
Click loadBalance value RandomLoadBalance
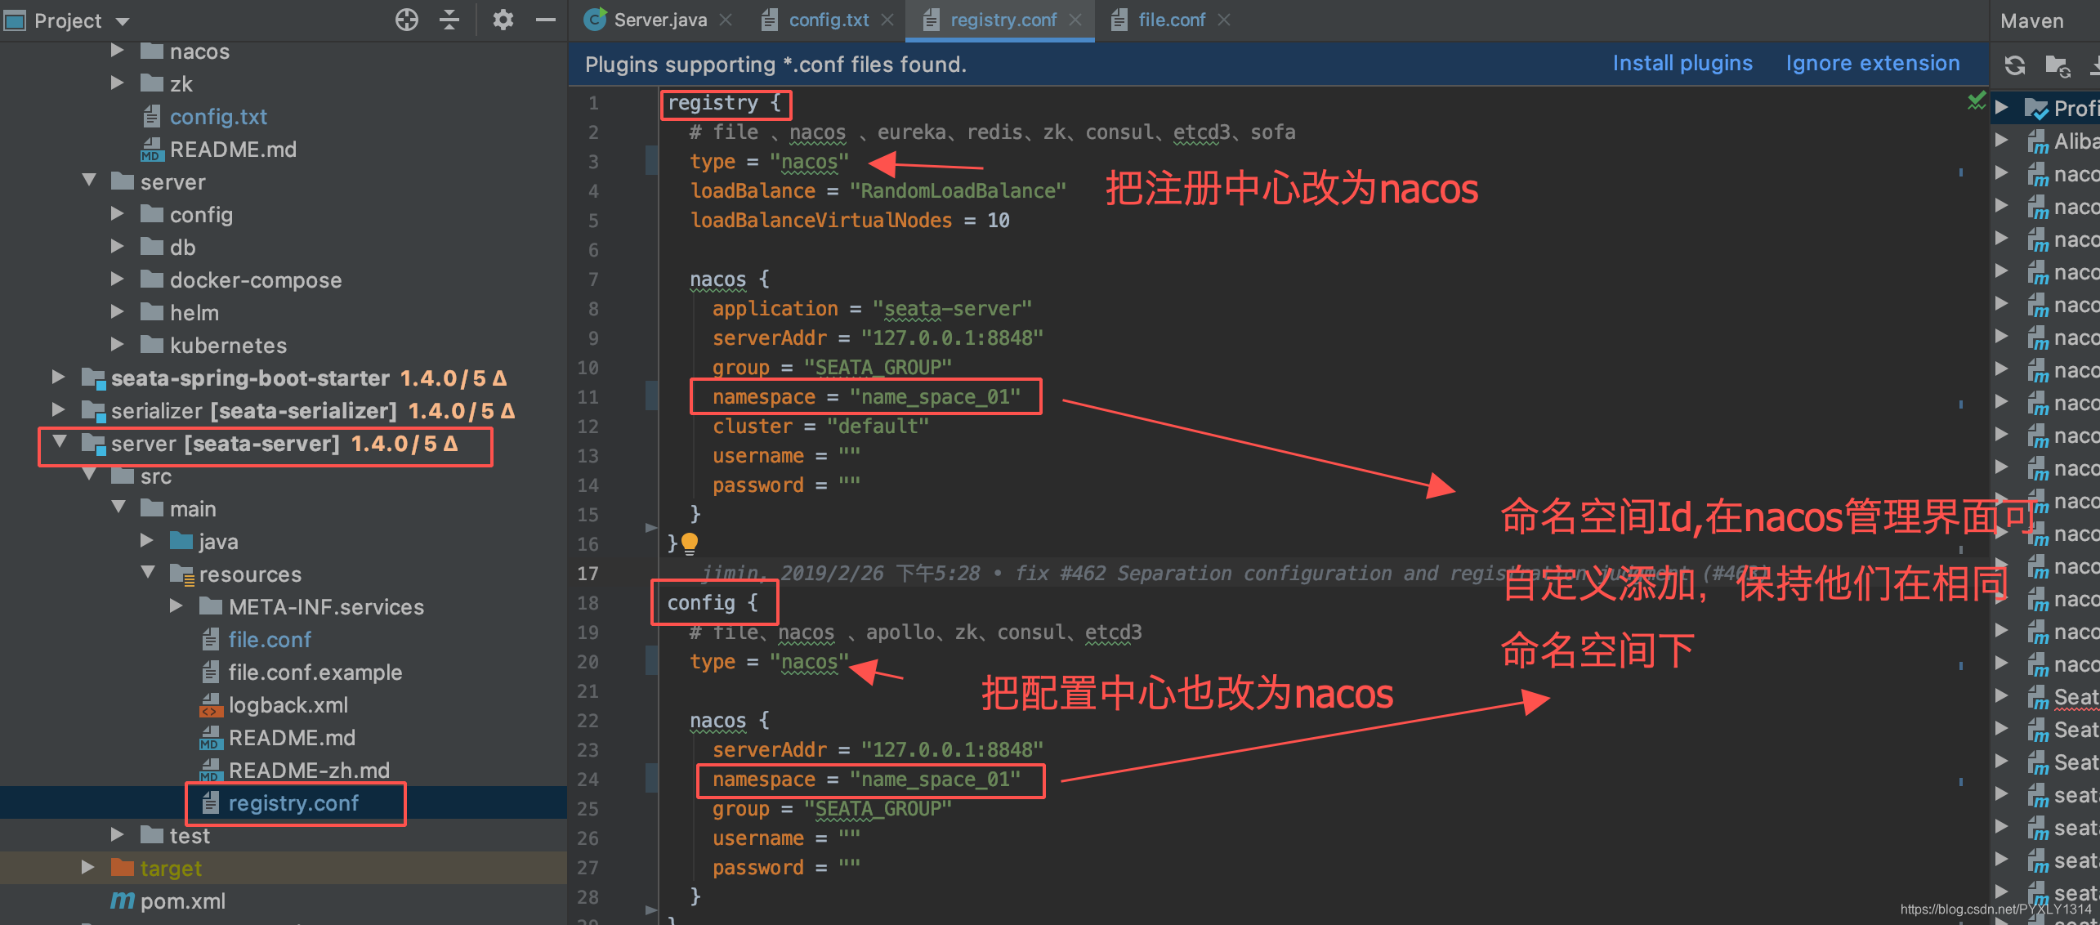[958, 191]
